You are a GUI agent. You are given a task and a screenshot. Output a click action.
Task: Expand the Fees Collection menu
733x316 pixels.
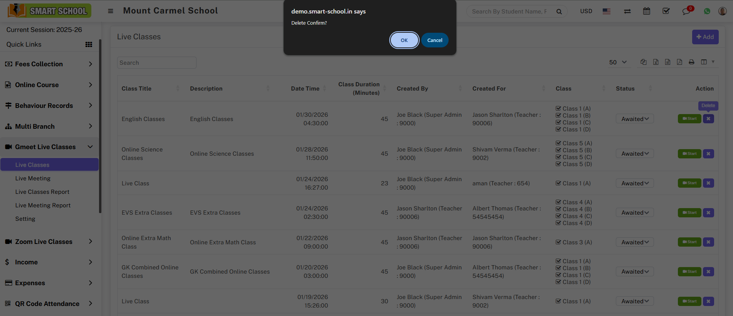point(49,64)
